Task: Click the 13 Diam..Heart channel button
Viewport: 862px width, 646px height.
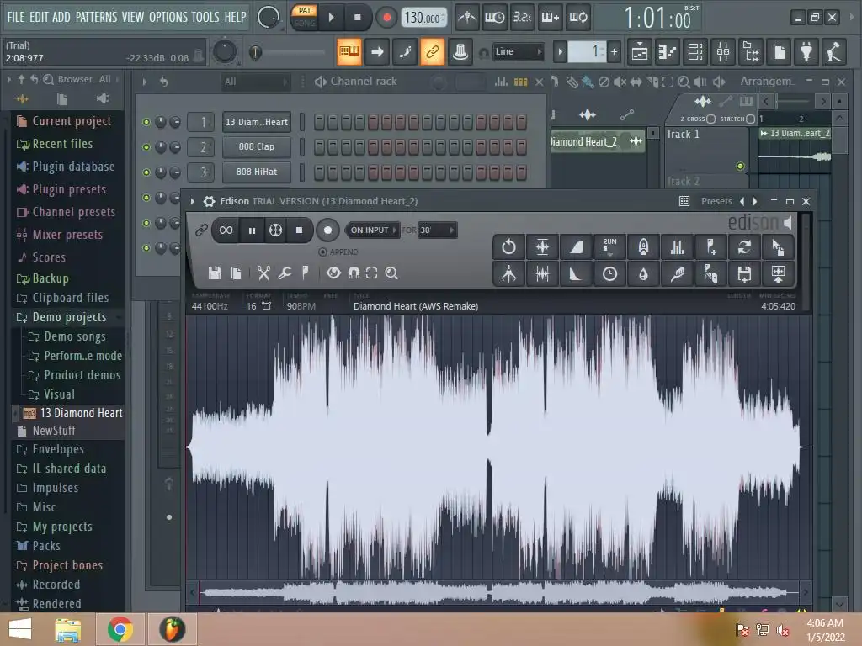Action: tap(257, 122)
